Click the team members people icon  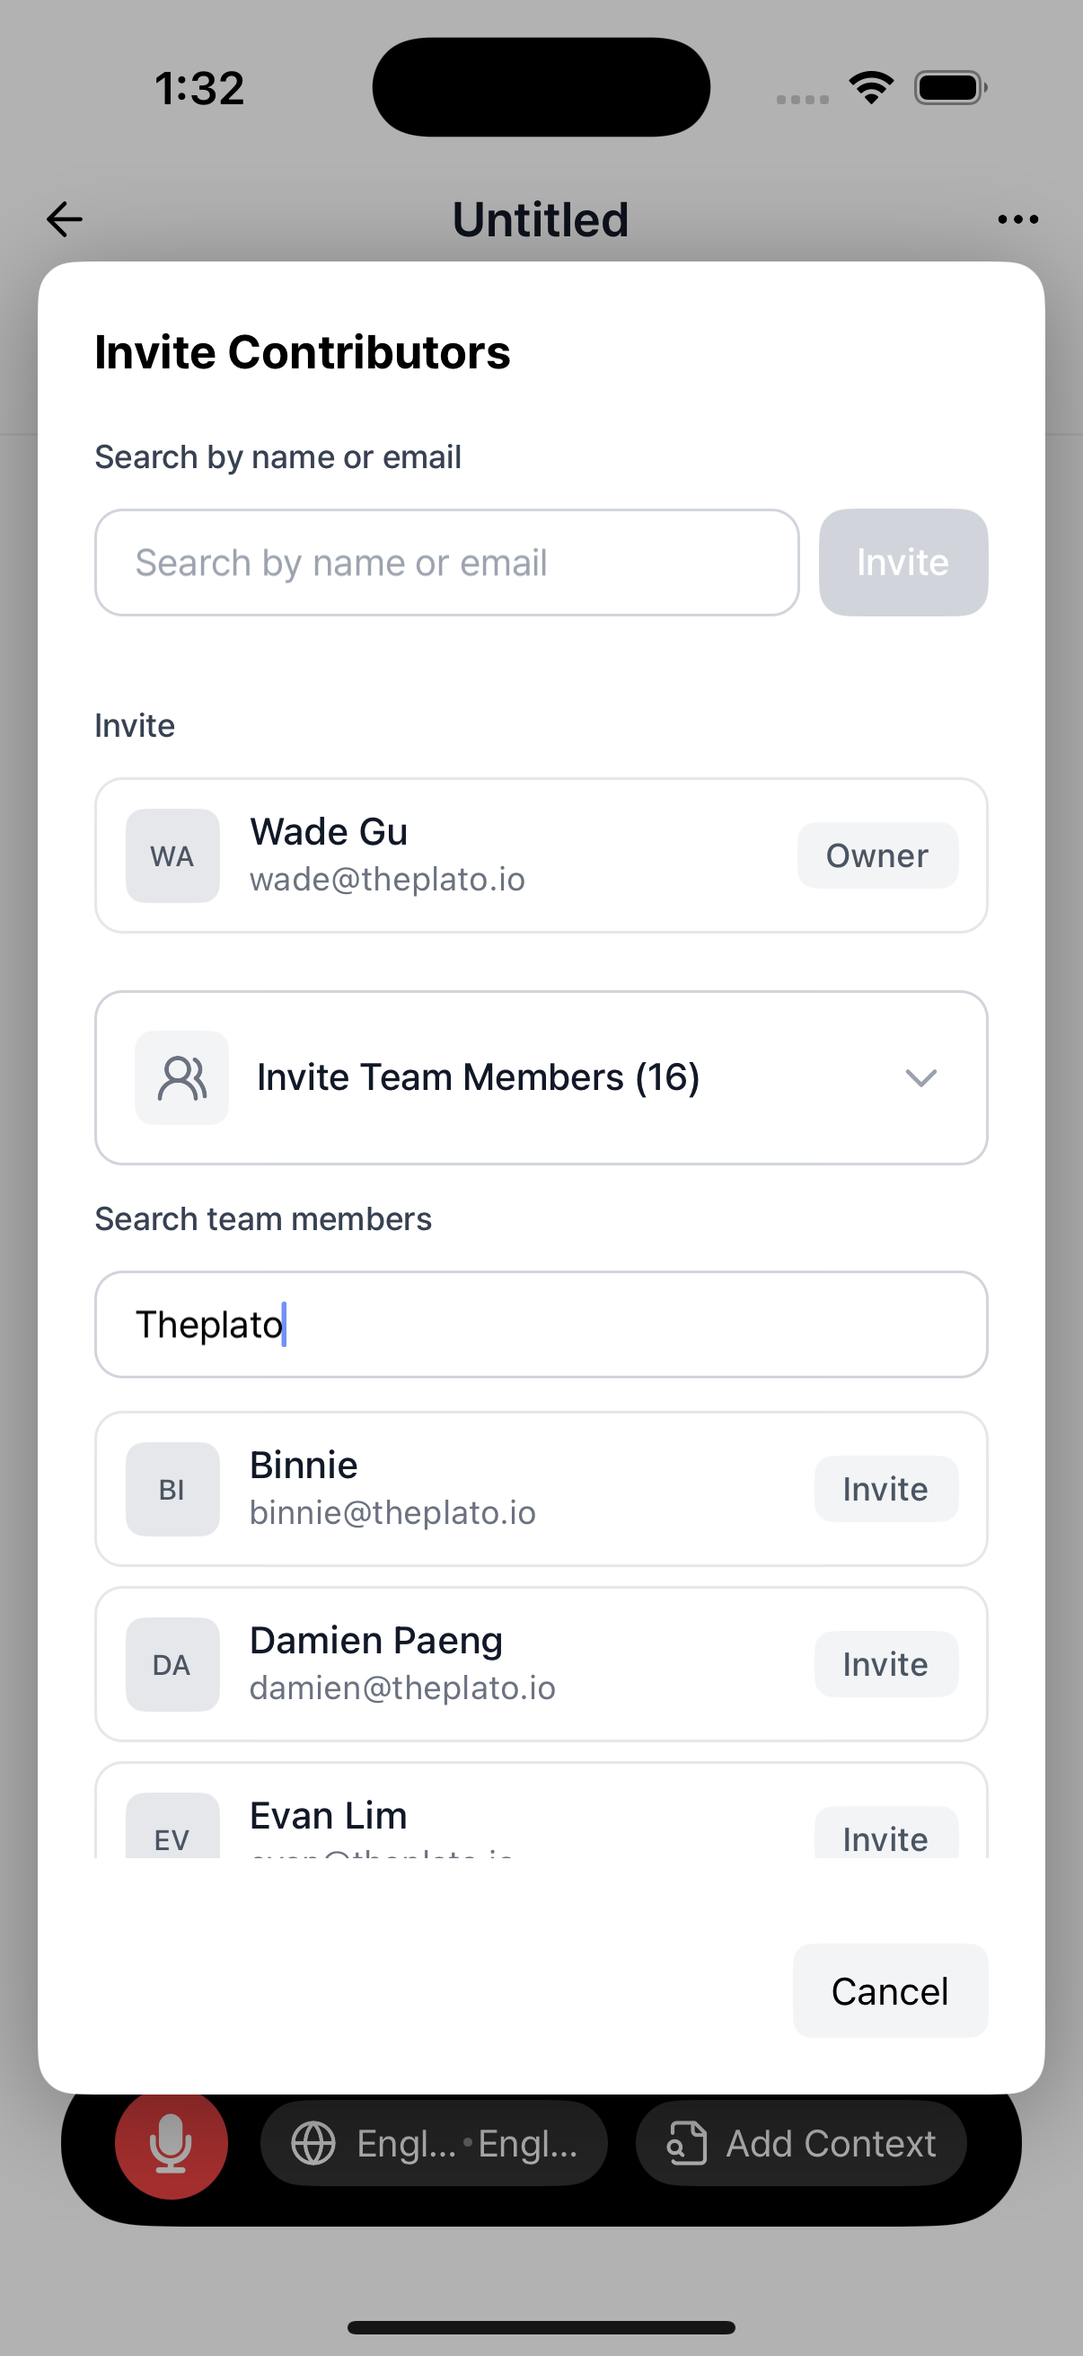tap(182, 1077)
